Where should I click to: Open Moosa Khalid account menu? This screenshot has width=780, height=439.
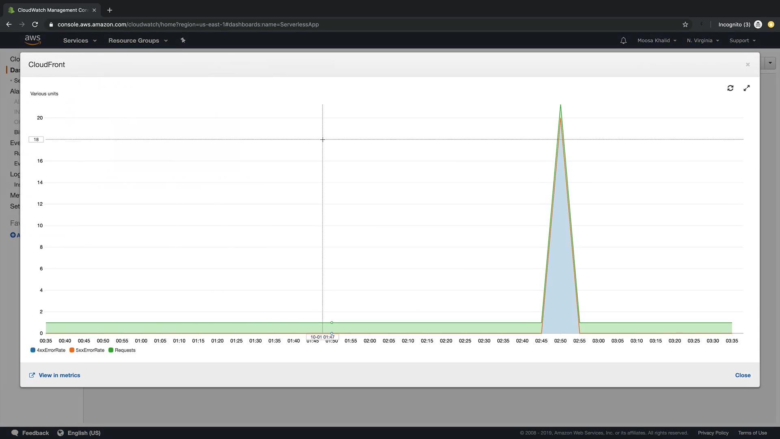[656, 41]
